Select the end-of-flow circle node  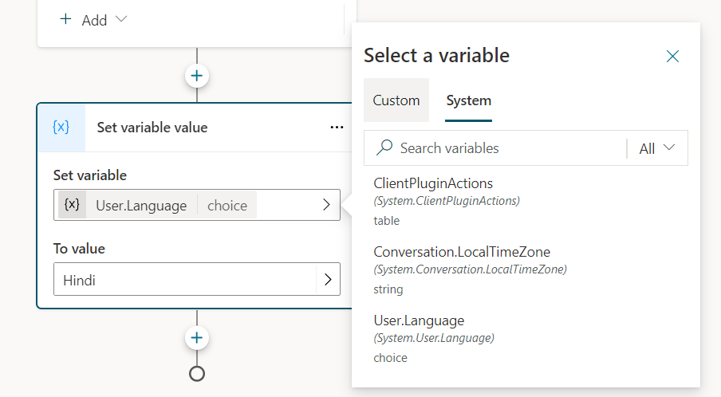(x=197, y=372)
